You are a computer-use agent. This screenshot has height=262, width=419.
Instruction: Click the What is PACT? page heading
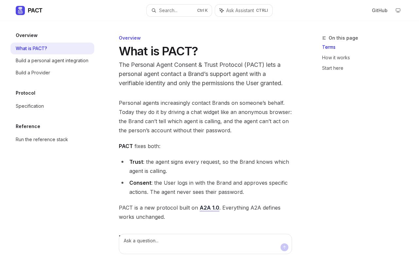158,51
